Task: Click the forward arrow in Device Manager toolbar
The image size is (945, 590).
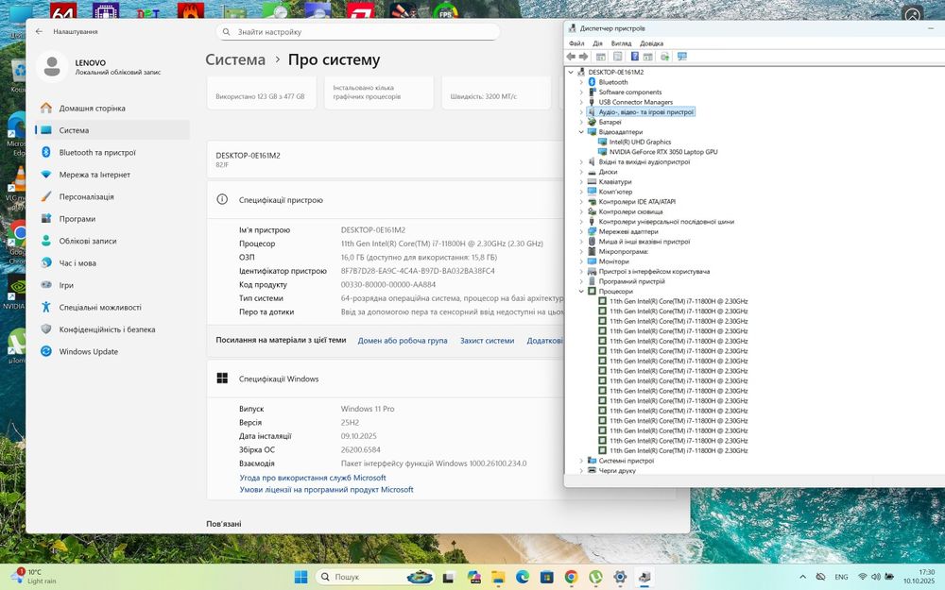Action: pyautogui.click(x=583, y=57)
